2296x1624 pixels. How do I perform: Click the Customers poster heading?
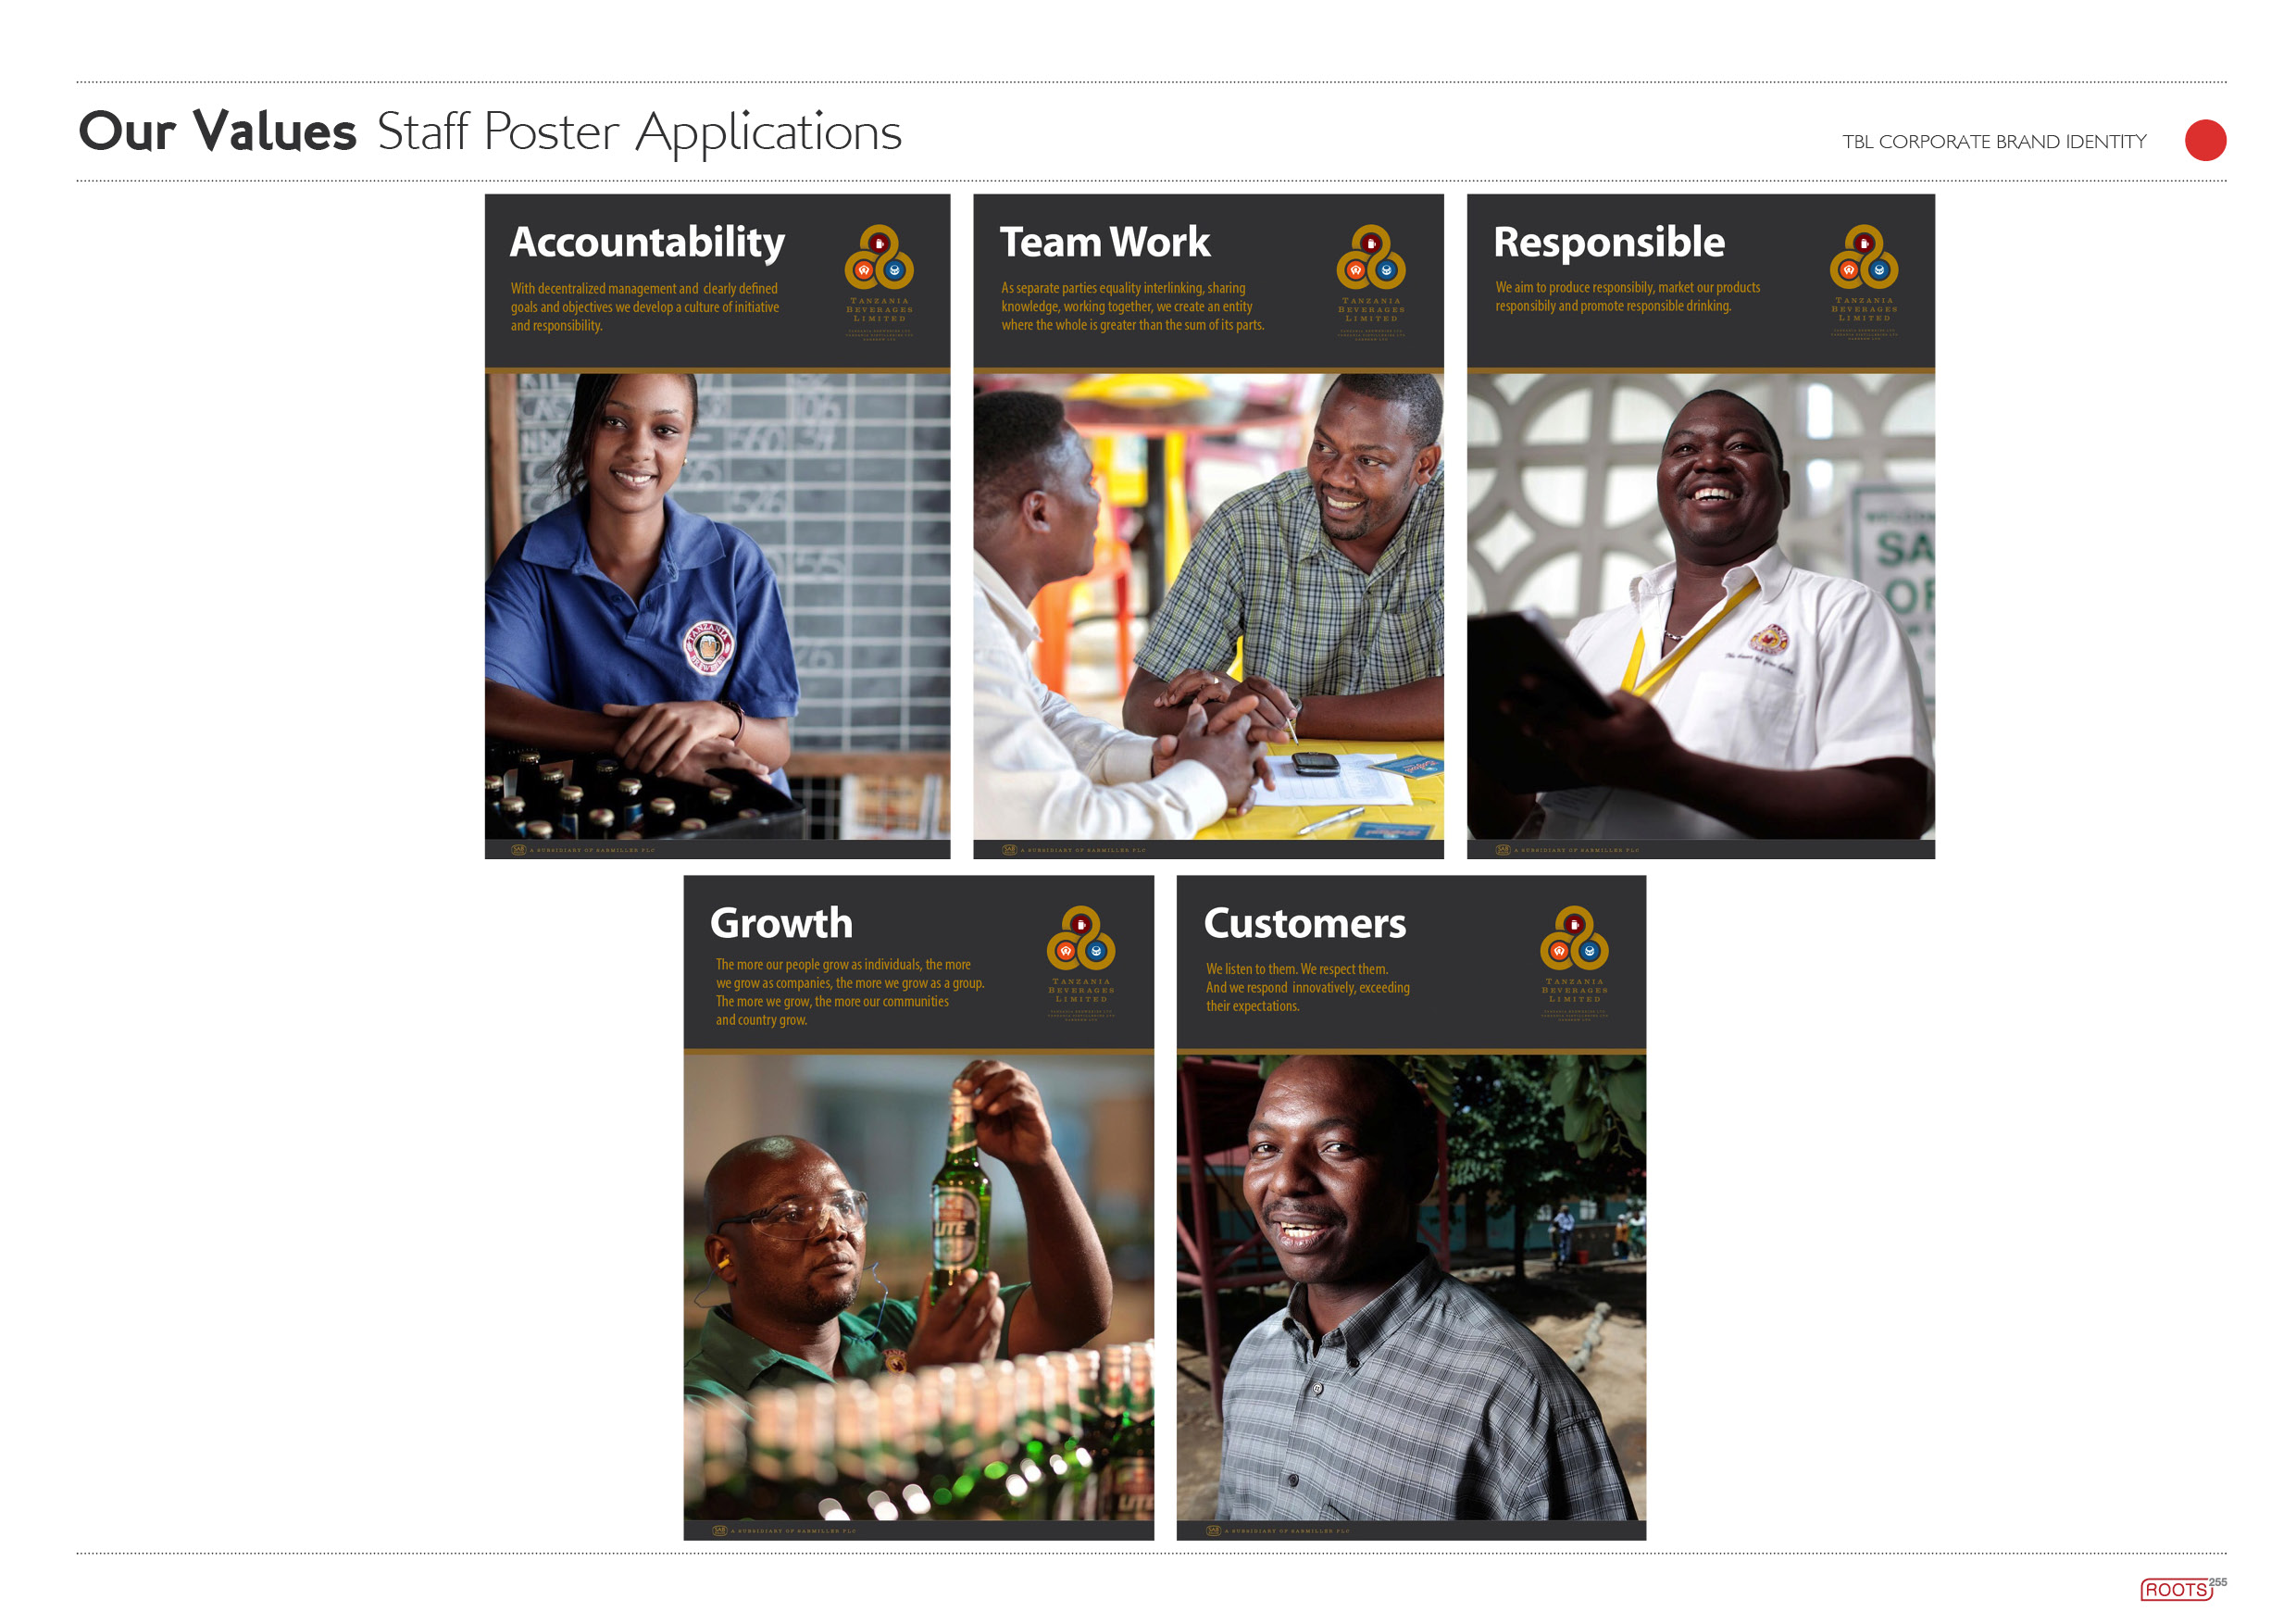[x=1304, y=923]
